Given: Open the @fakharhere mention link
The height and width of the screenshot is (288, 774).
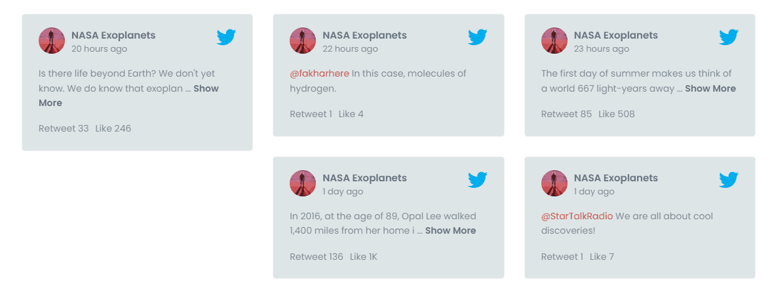Looking at the screenshot, I should [319, 73].
